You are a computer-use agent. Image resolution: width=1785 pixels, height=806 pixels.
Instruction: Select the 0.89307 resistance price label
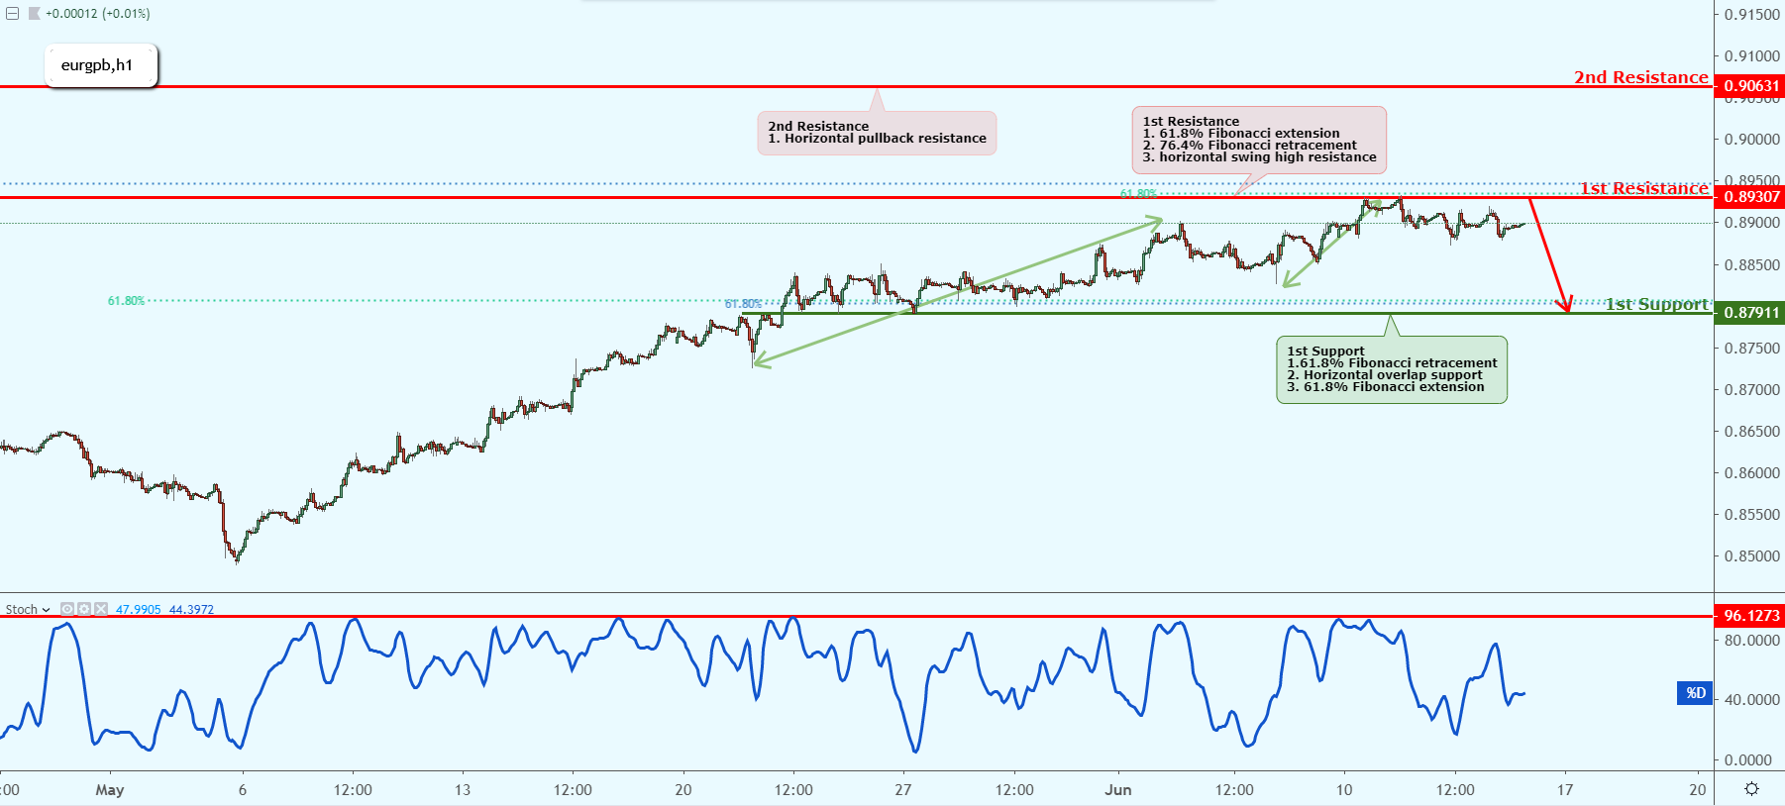coord(1750,196)
